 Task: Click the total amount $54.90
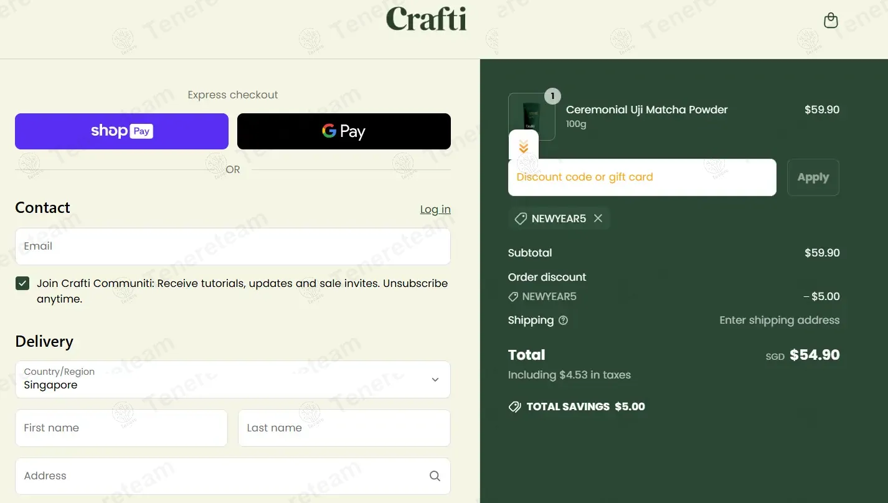(815, 355)
